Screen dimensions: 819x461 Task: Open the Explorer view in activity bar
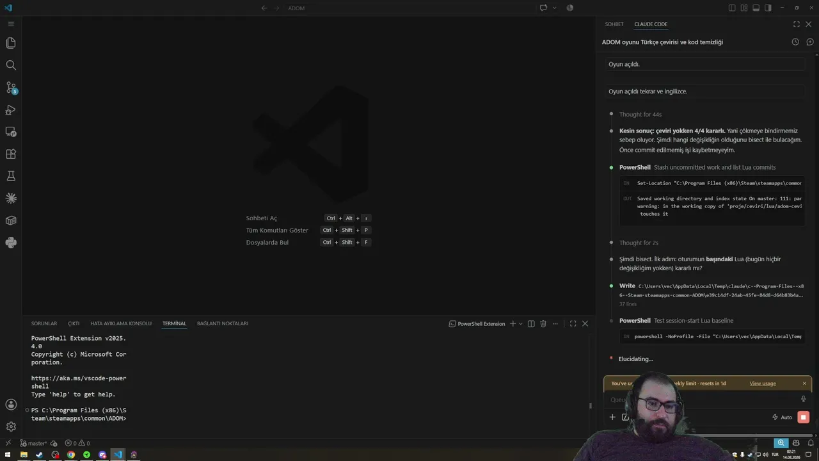[x=11, y=43]
